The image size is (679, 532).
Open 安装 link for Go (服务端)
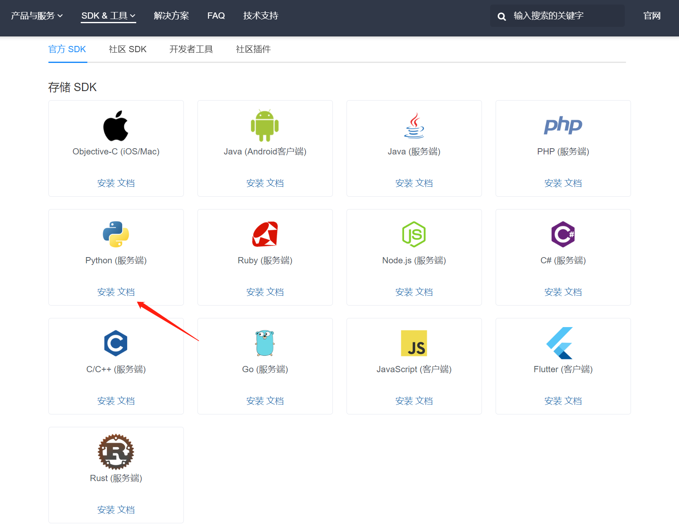click(255, 401)
